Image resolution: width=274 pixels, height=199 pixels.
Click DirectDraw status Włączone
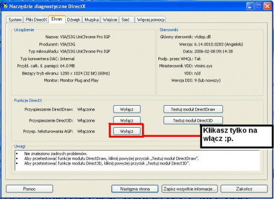pos(86,110)
